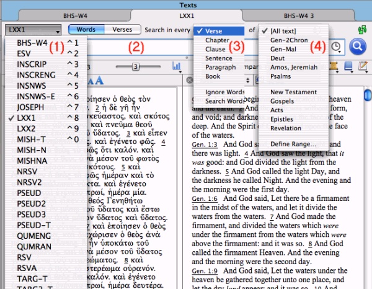Click the context slider handle showing 3
Viewport: 372px width, 289px height.
pos(136,67)
